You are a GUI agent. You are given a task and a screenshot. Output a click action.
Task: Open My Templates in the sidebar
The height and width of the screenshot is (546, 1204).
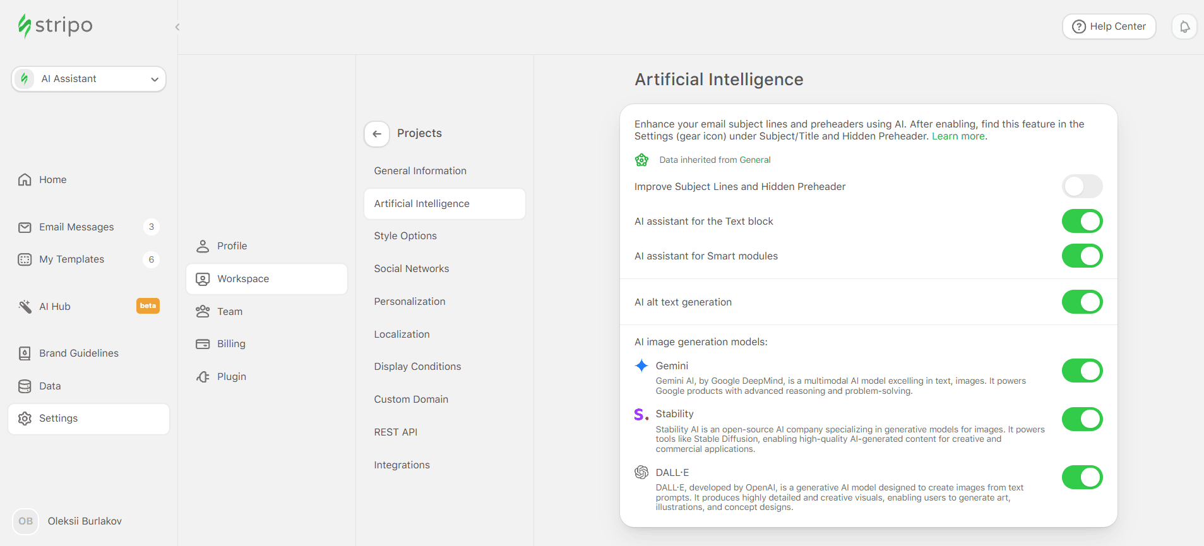click(x=71, y=259)
